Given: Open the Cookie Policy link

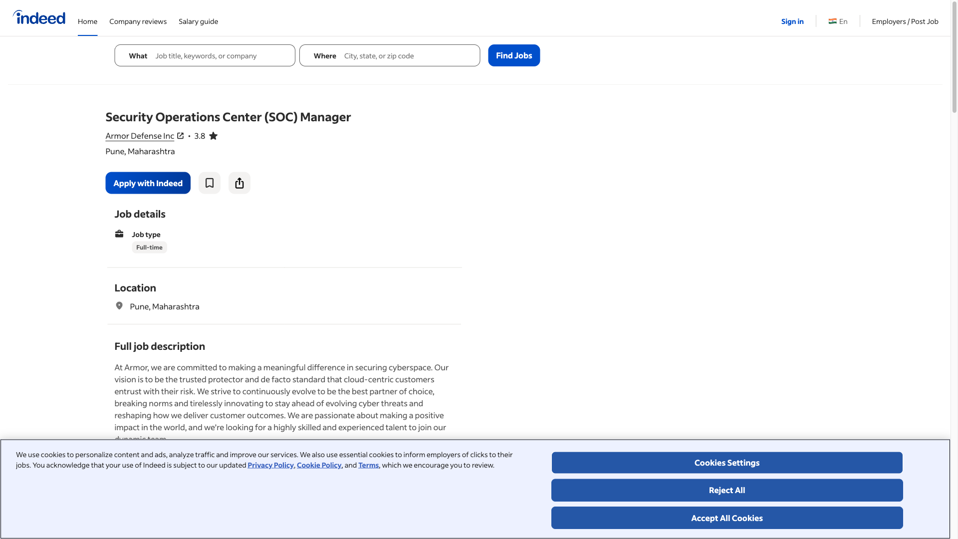Looking at the screenshot, I should [x=319, y=465].
